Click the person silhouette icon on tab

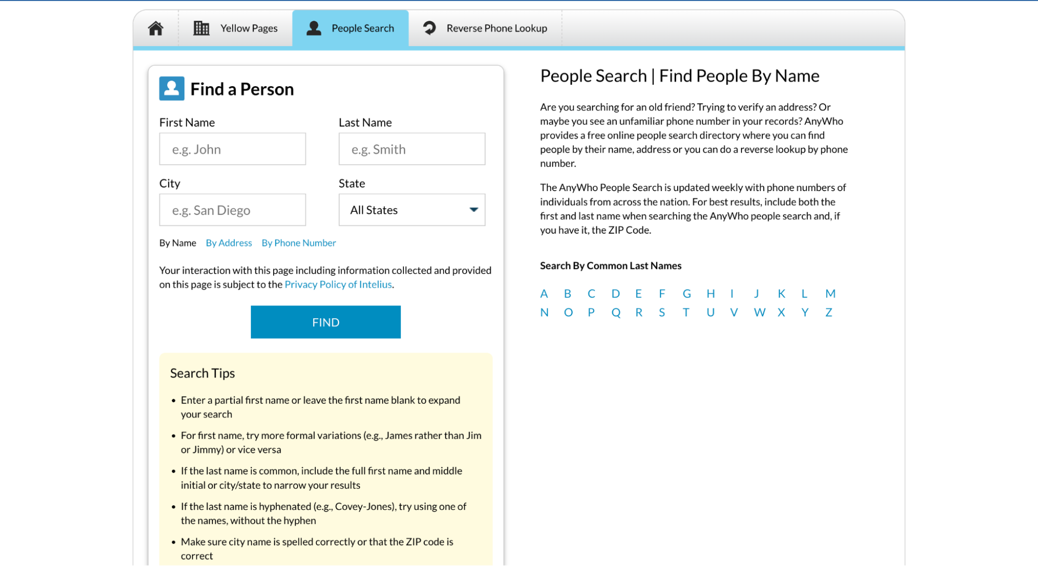coord(314,28)
